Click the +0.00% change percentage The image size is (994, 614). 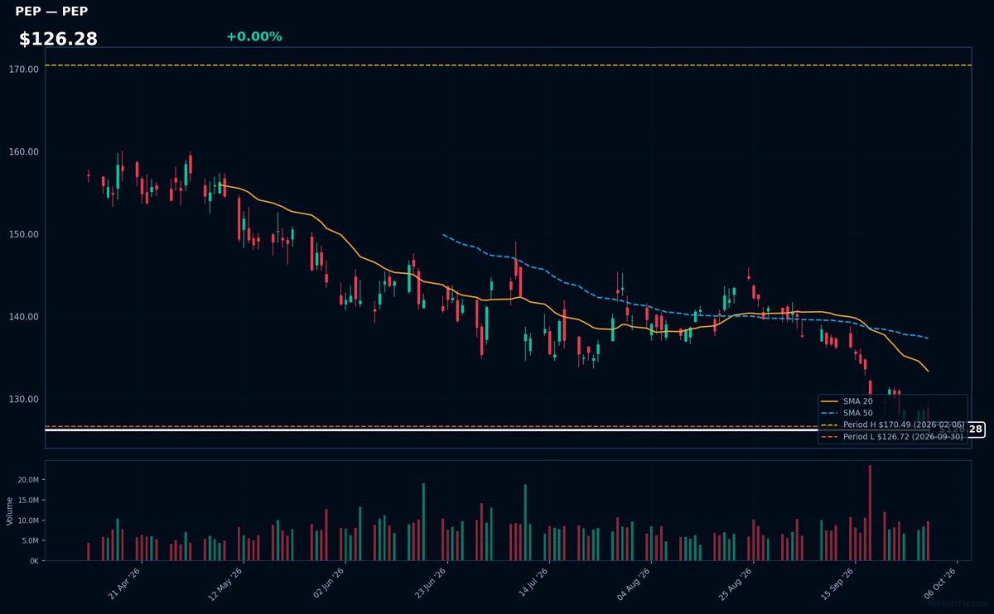(253, 36)
